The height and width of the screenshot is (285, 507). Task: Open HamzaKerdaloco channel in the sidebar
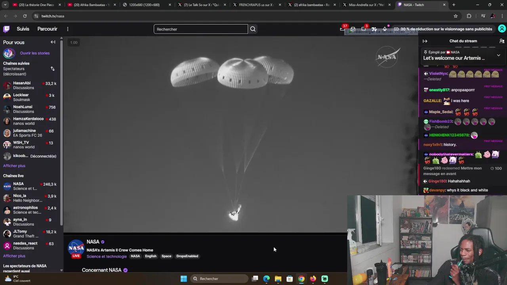click(30, 121)
